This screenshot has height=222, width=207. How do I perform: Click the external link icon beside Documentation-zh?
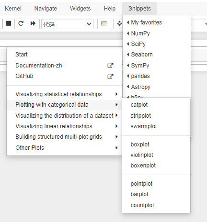point(110,66)
